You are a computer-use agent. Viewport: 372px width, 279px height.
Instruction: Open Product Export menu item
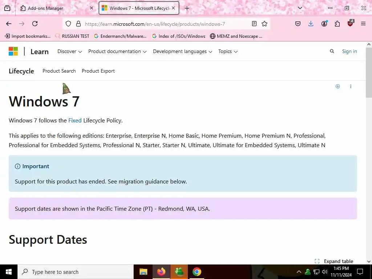coord(98,71)
